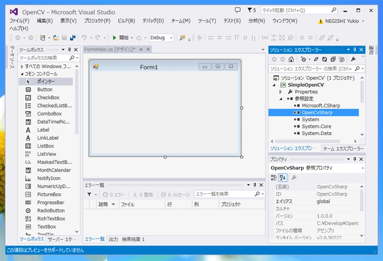Click in the error list search box

(224, 194)
